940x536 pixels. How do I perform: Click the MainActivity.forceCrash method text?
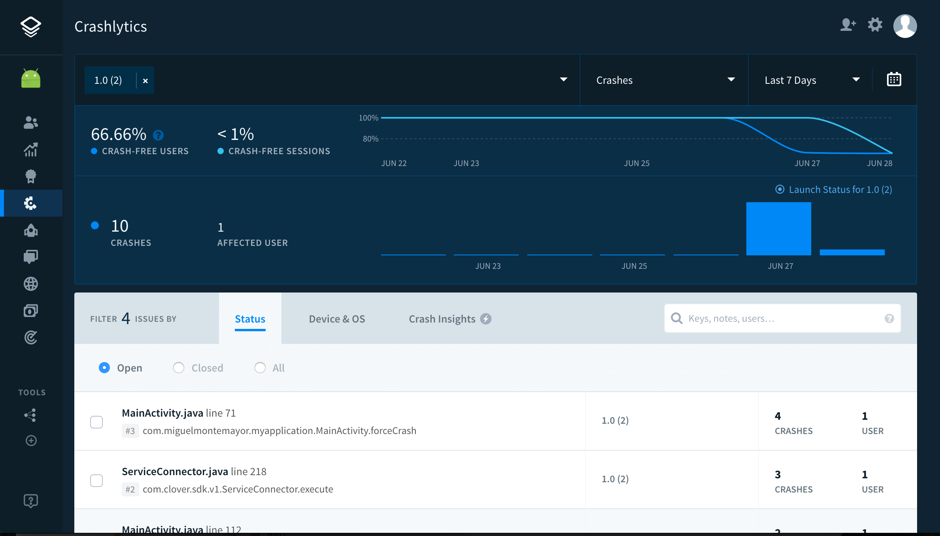click(x=279, y=431)
